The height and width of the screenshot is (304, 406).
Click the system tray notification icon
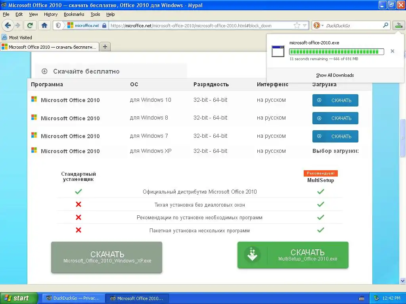[x=376, y=298]
